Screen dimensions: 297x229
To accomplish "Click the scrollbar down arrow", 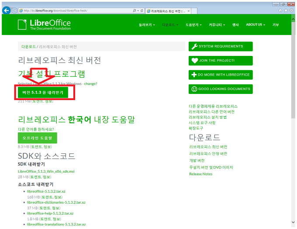I will pos(293,222).
